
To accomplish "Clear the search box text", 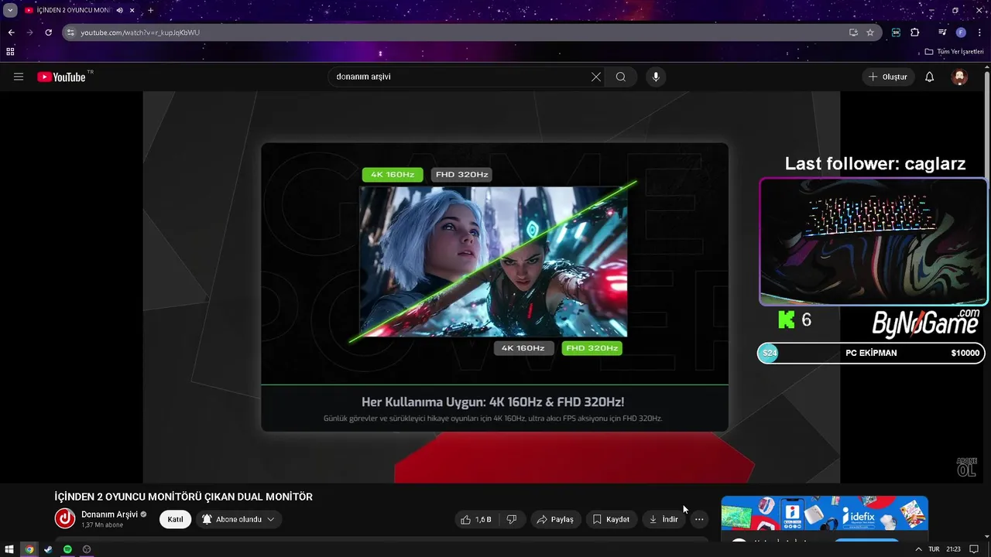I will click(596, 77).
